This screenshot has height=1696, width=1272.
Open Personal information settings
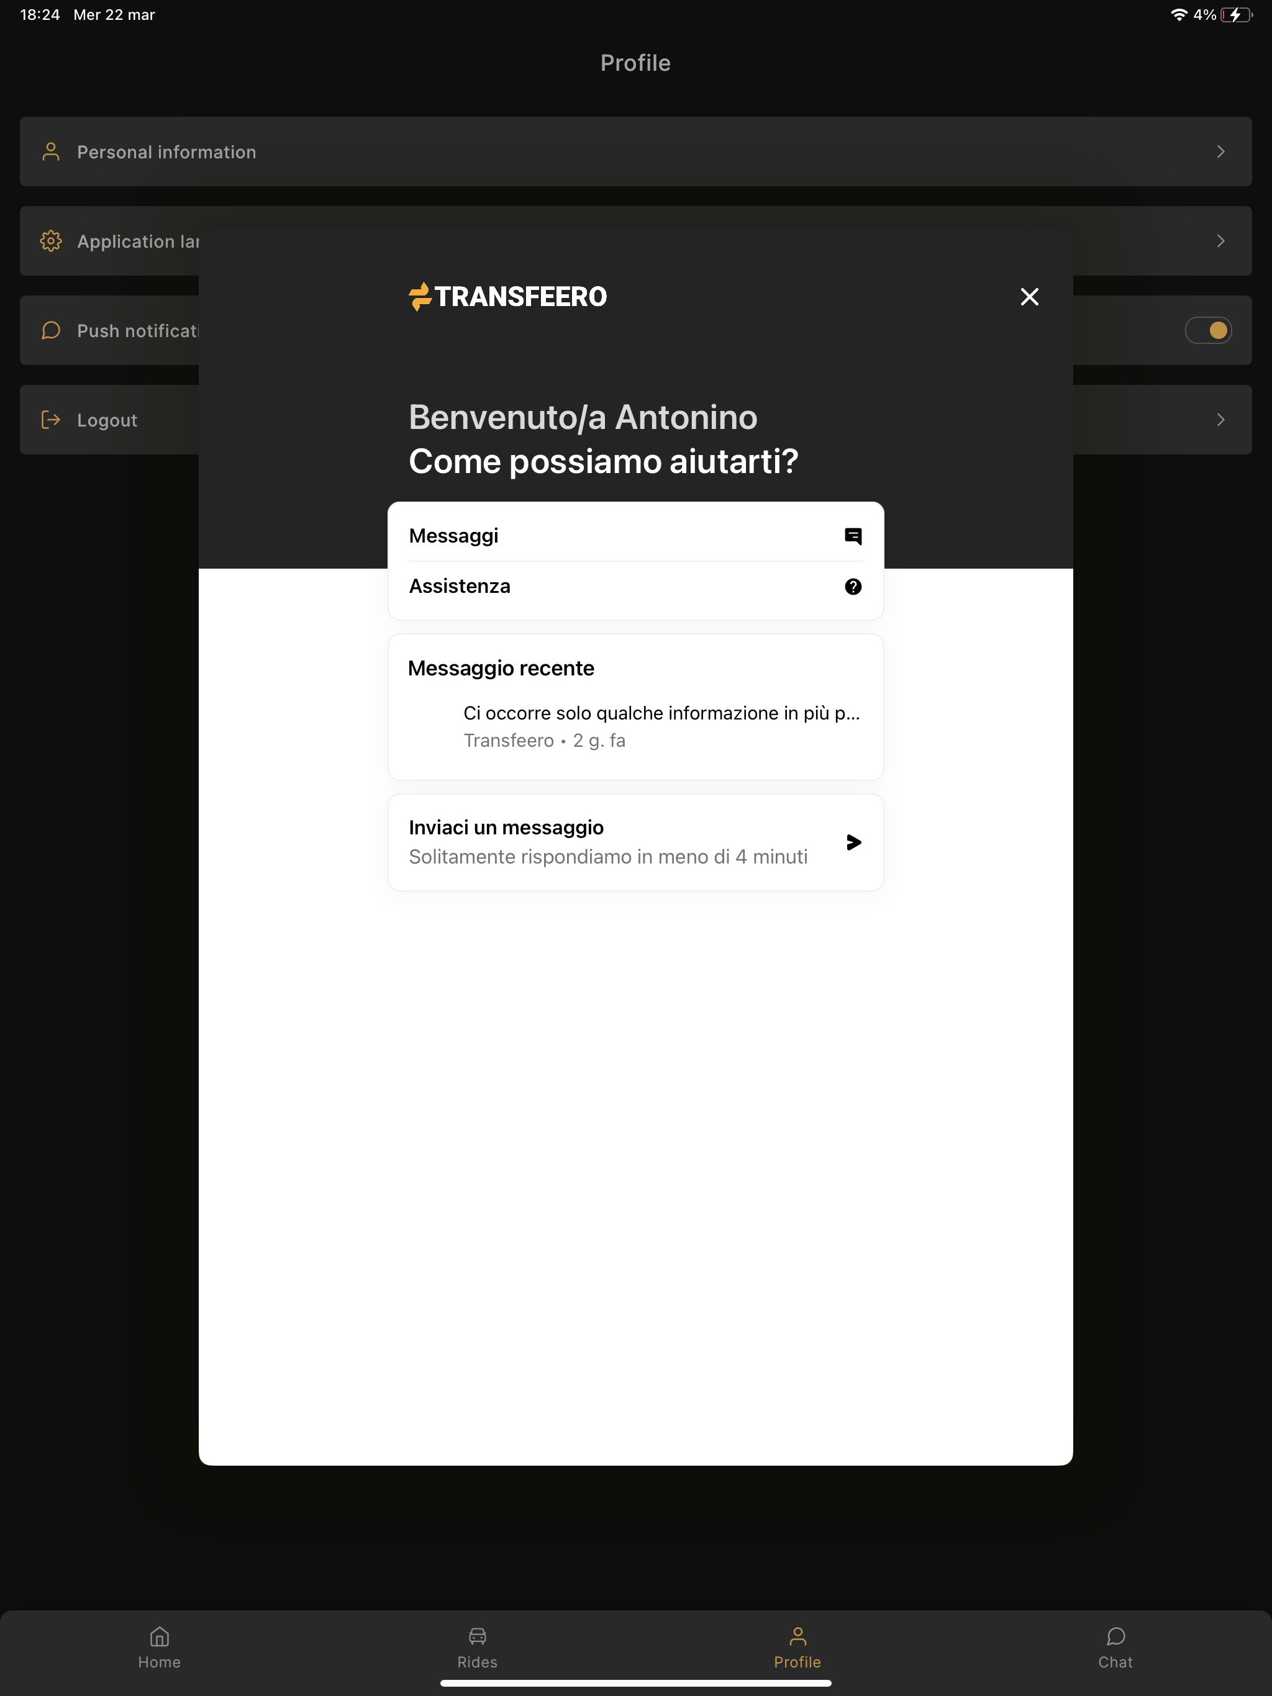[635, 151]
